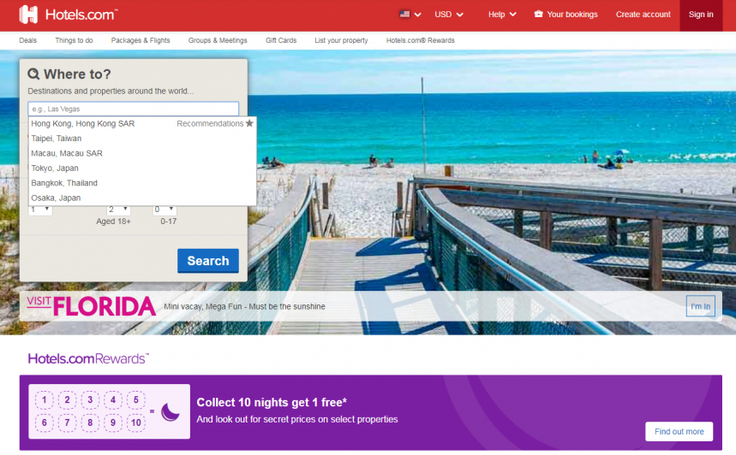Open Hotels.com® Rewards nav link
736x455 pixels.
[x=420, y=40]
